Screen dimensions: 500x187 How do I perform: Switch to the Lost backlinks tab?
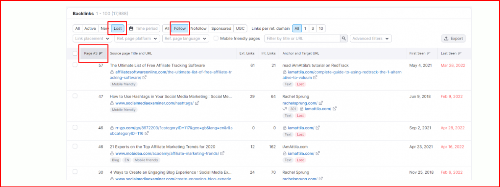pos(118,29)
